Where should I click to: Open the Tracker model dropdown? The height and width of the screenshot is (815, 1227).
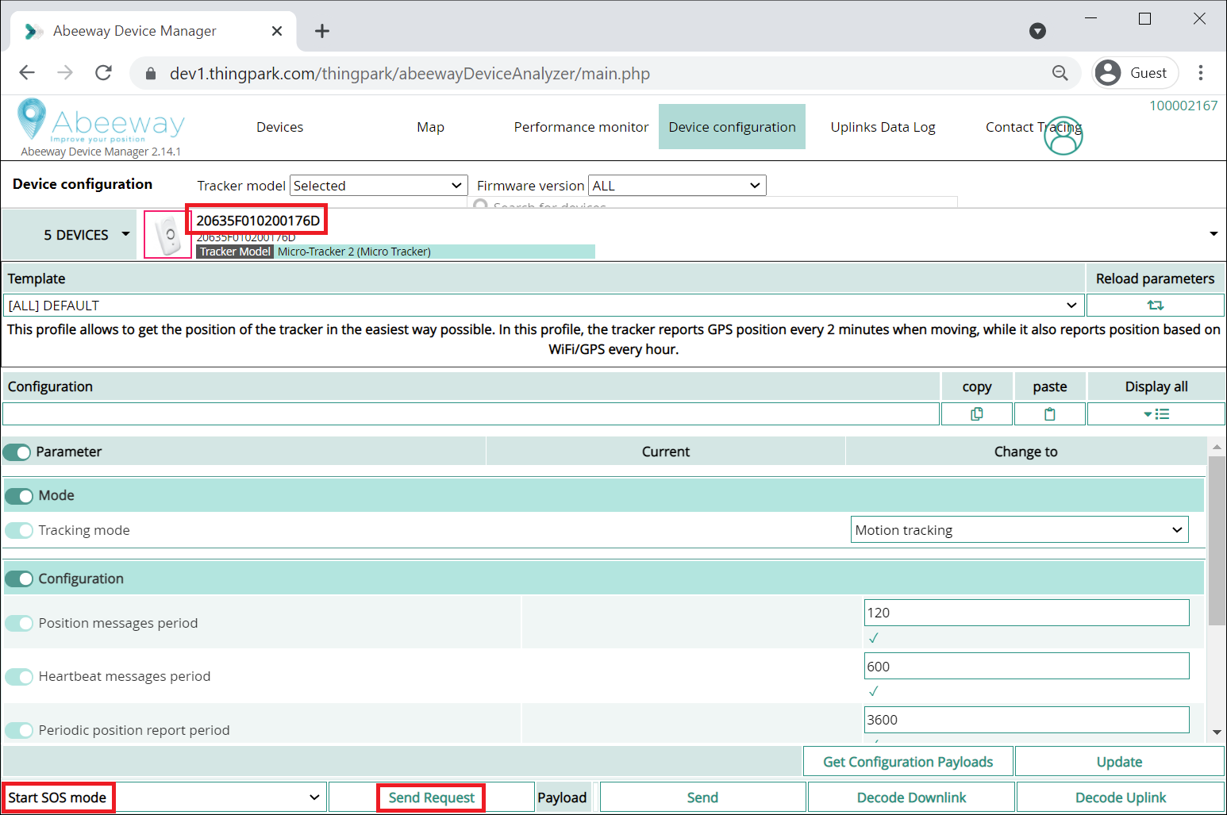click(x=379, y=185)
